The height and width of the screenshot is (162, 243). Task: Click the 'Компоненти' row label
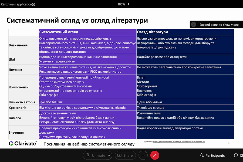(19, 87)
